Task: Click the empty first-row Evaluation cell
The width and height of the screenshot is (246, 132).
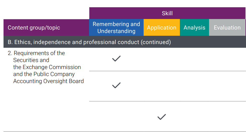Action: coord(227,59)
